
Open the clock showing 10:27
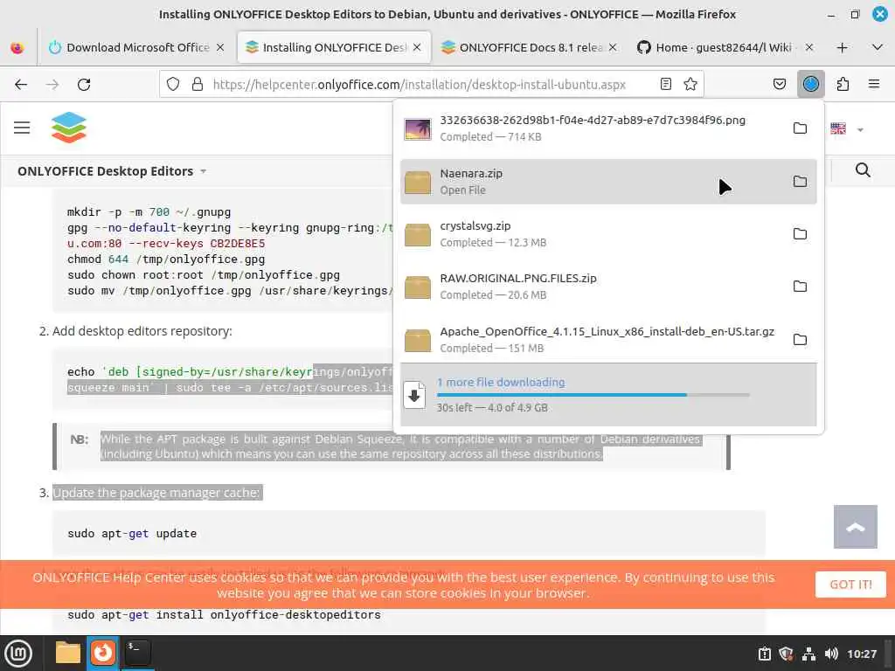[x=861, y=654]
